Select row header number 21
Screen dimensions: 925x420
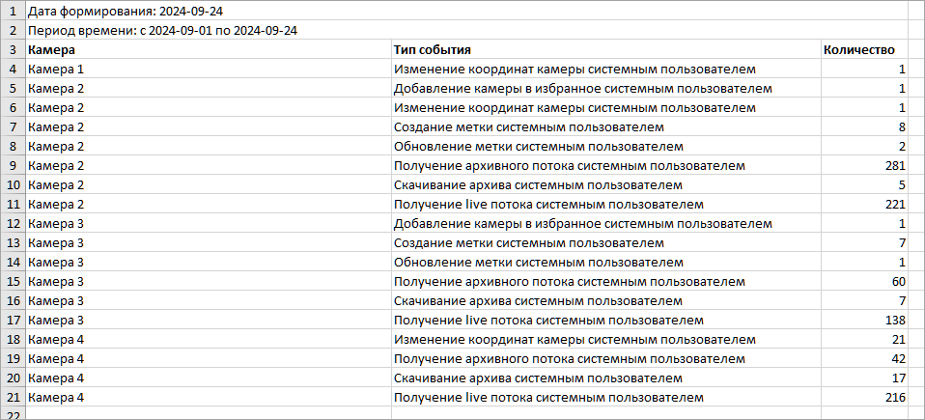(x=13, y=397)
